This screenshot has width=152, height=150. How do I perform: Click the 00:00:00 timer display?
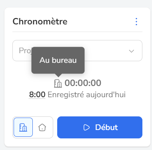83,83
